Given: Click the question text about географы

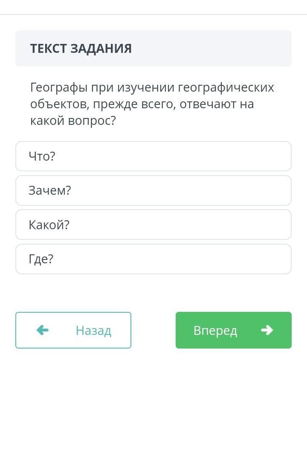Looking at the screenshot, I should coord(152,104).
